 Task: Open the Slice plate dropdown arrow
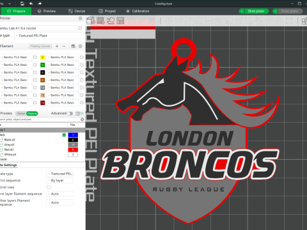pos(242,11)
